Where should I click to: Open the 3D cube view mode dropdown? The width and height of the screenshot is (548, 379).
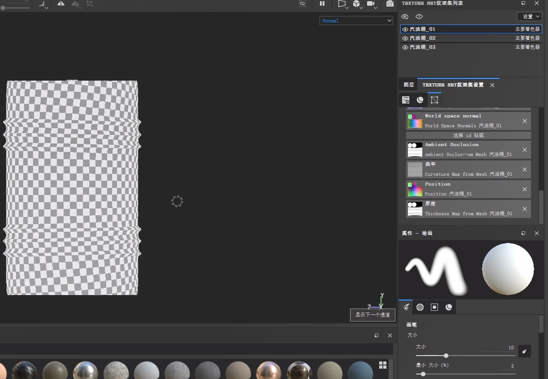coord(357,4)
